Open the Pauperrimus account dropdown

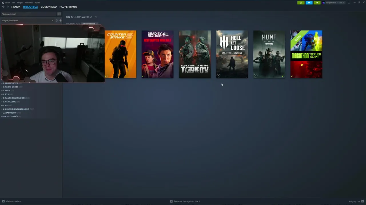coord(335,3)
